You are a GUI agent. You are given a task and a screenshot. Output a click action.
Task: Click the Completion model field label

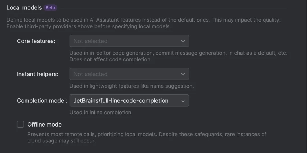tap(42, 101)
